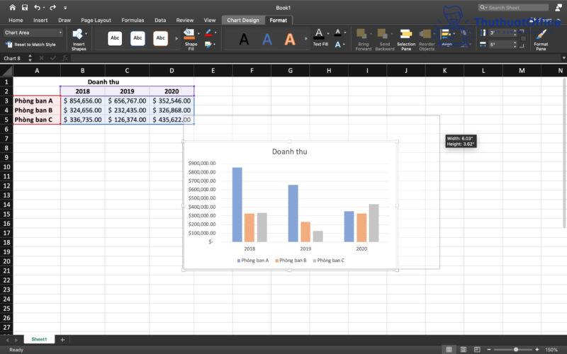
Task: Select cell containing $ 854,656.00
Action: pos(83,101)
